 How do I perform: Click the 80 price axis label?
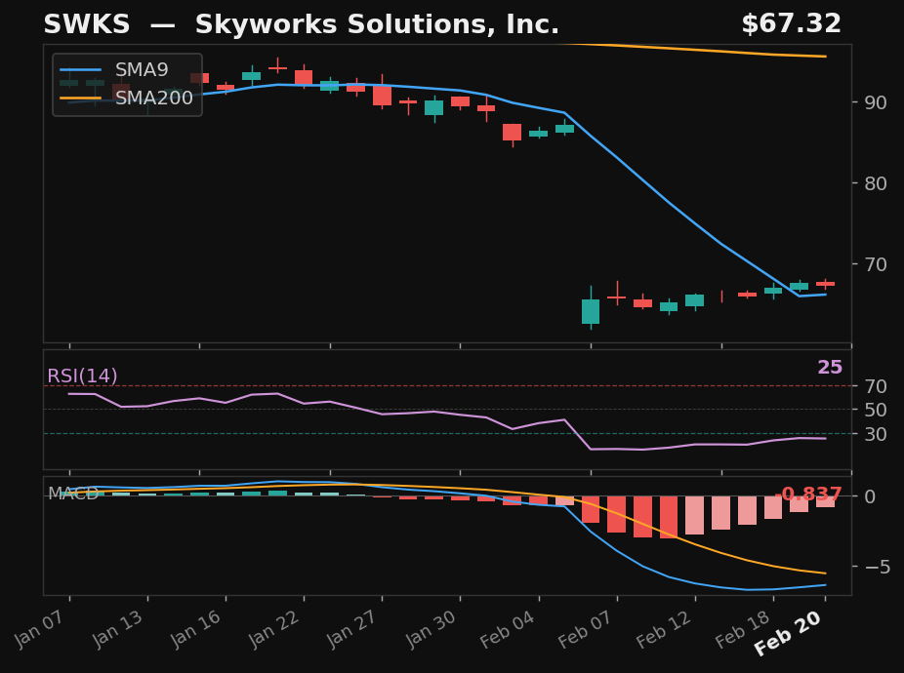(875, 183)
